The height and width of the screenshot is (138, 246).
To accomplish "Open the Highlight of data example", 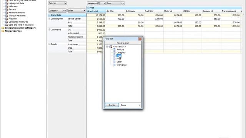I will 16,3.
